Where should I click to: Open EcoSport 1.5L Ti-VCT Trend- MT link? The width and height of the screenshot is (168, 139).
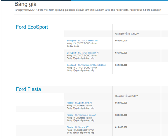82,41
